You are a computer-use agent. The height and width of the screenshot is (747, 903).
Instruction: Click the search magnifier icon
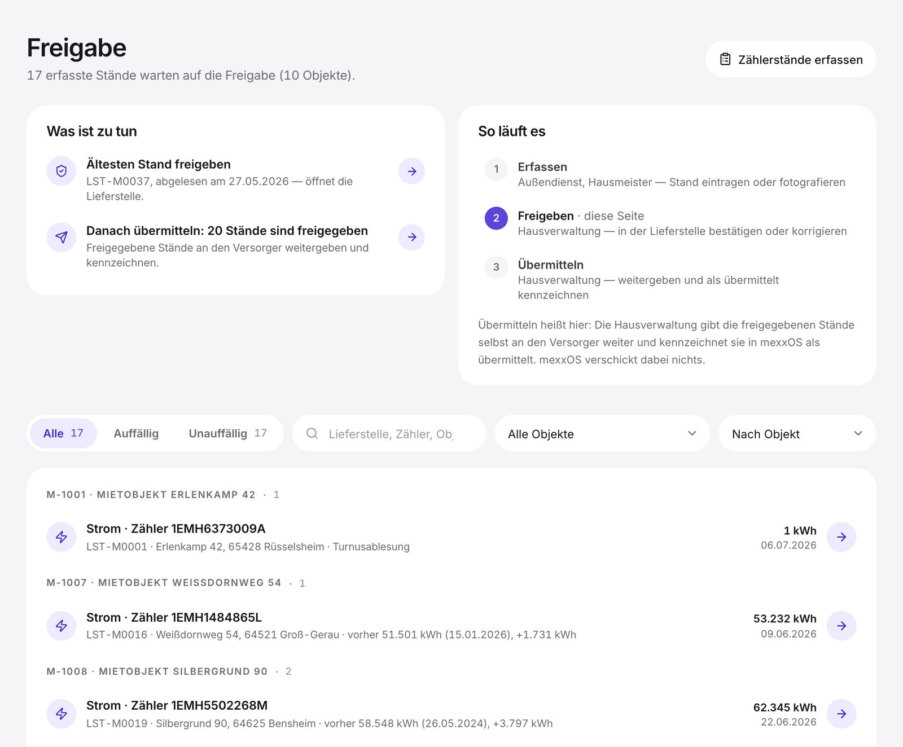coord(312,433)
